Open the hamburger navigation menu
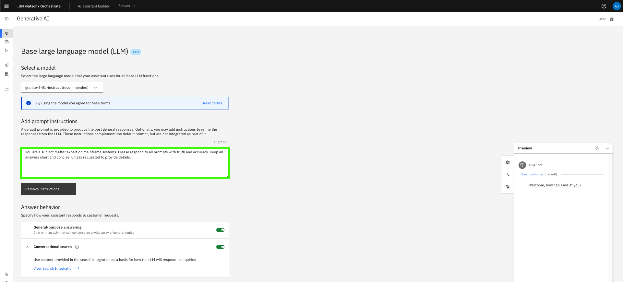 click(x=6, y=6)
